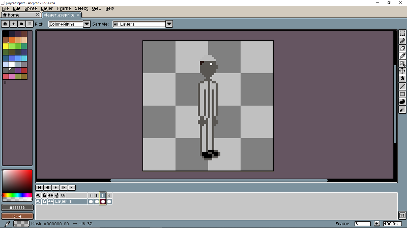Screen dimensions: 407x228
Task: Open the View menu
Action: [97, 8]
